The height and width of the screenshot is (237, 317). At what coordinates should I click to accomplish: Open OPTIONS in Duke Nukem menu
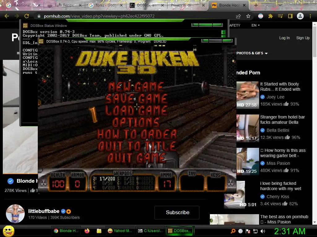[x=136, y=122]
